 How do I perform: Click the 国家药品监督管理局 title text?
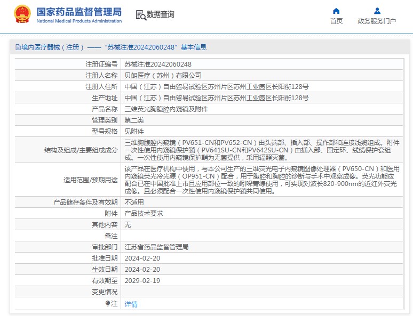pyautogui.click(x=79, y=12)
